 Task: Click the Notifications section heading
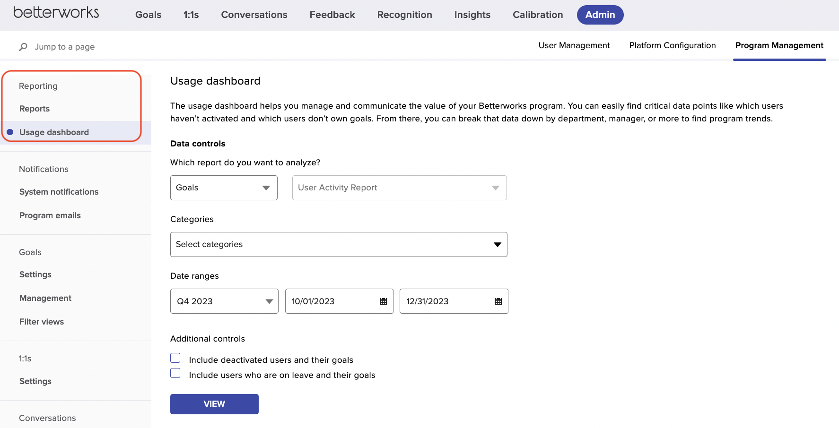tap(44, 169)
